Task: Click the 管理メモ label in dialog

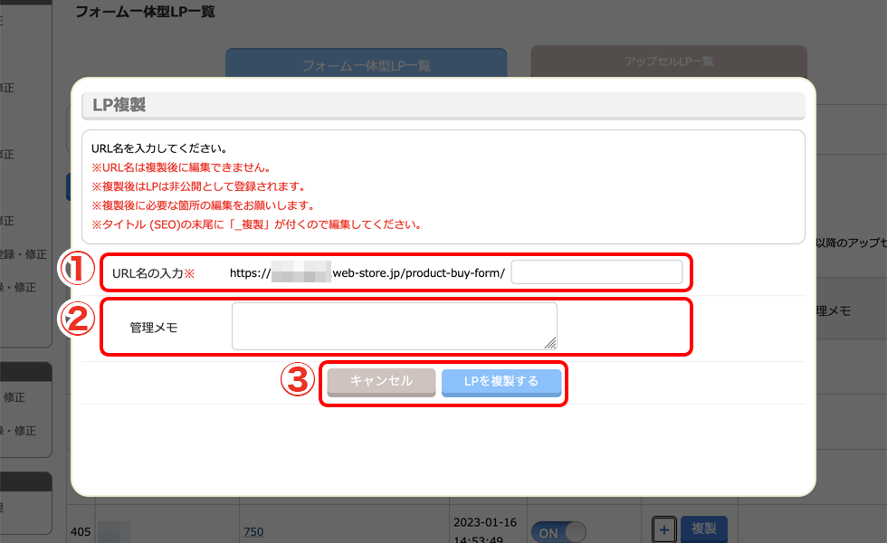Action: [x=154, y=328]
